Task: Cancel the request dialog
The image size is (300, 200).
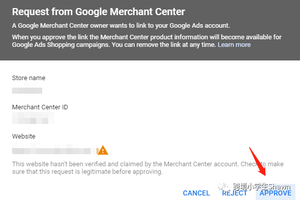Action: tap(196, 193)
